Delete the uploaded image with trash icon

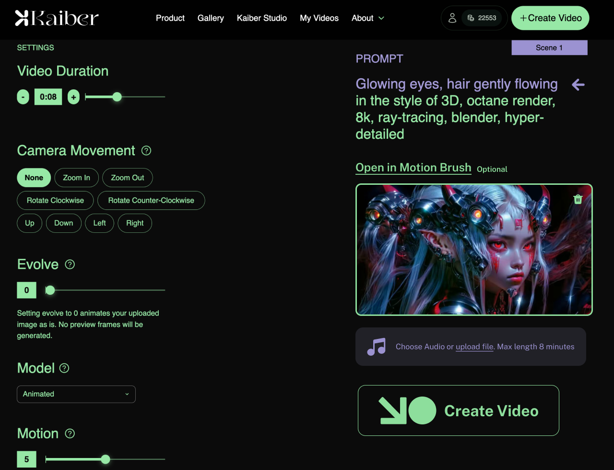pos(578,199)
